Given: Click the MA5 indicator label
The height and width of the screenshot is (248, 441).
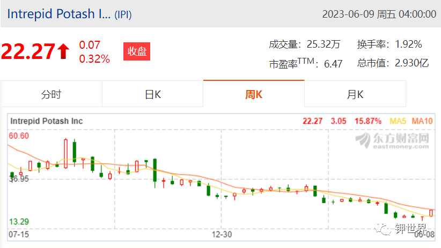Looking at the screenshot, I should [x=398, y=121].
